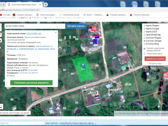Open a new browser tab
The height and width of the screenshot is (126, 168).
[x=46, y=5]
